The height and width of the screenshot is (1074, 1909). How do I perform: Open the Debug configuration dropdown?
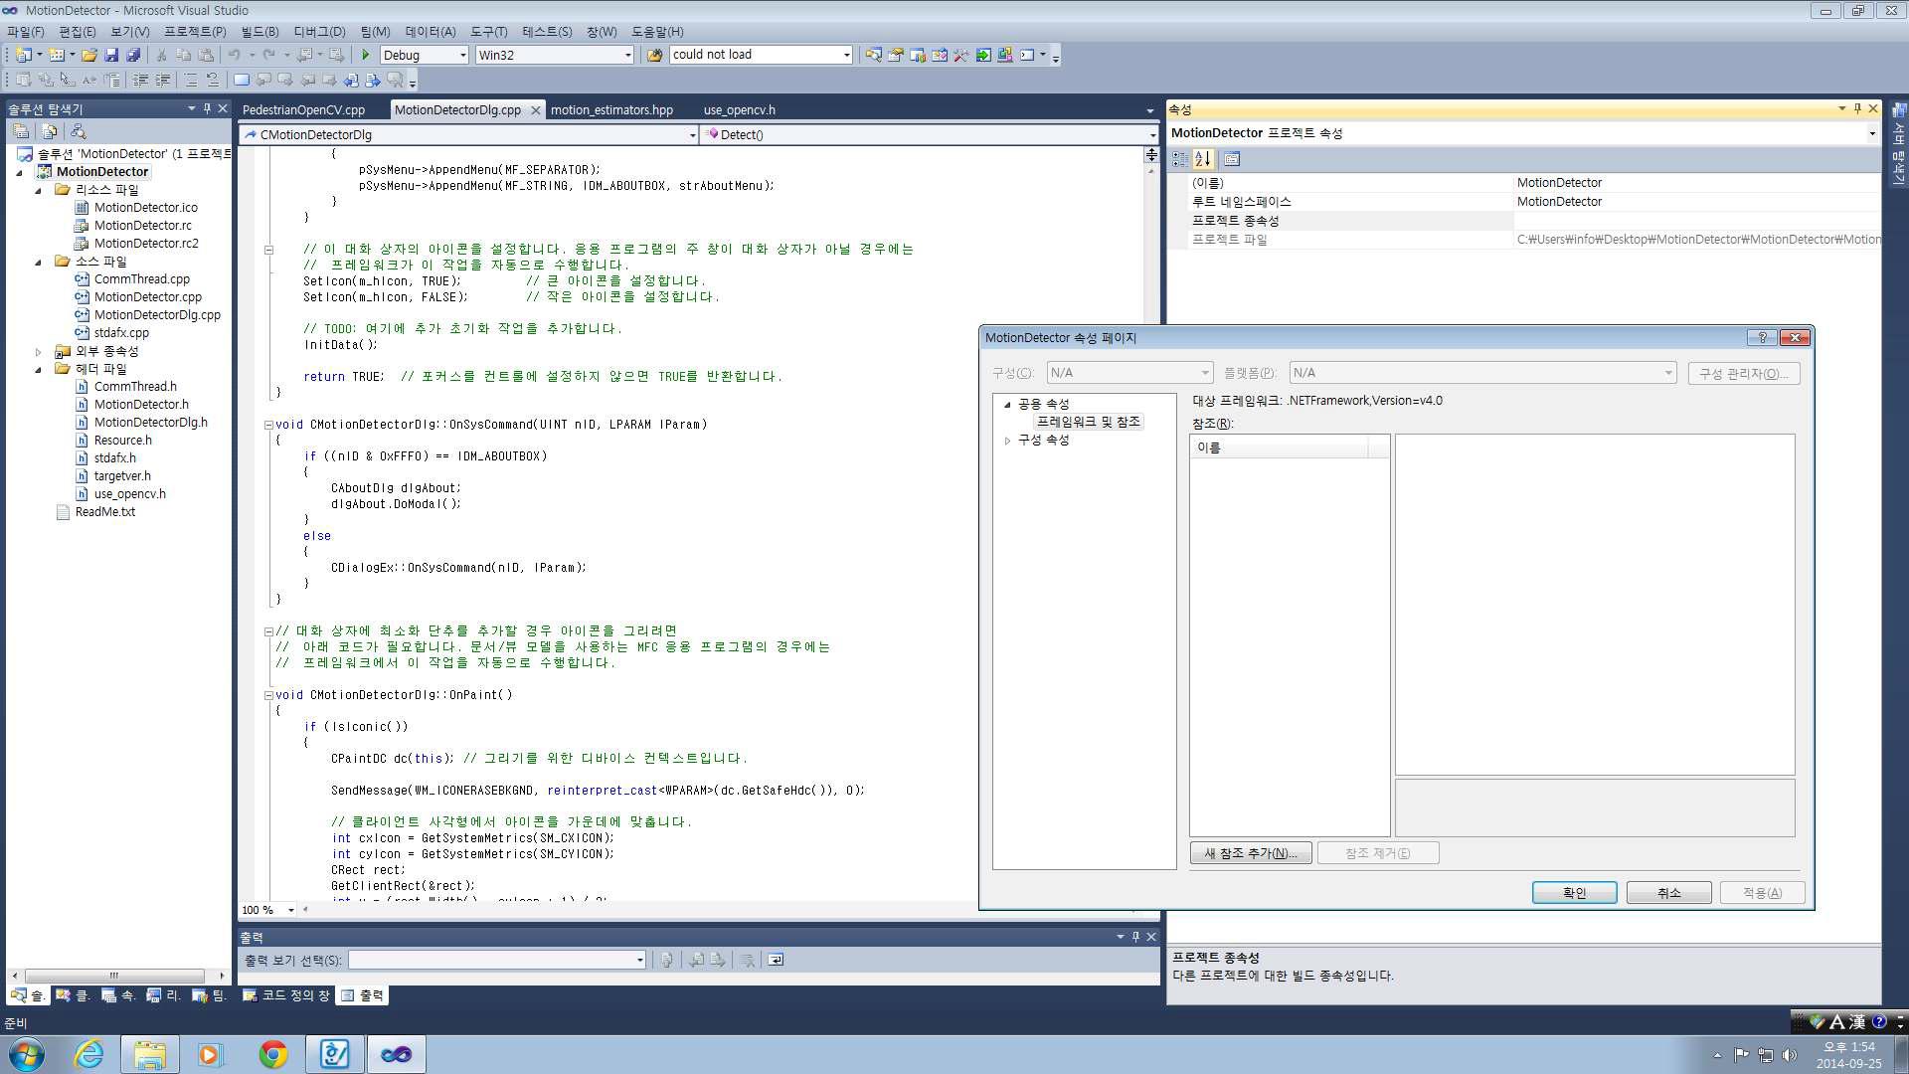point(463,56)
